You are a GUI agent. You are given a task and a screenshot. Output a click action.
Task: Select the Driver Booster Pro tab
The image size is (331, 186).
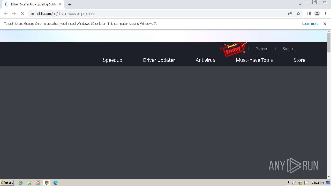point(33,4)
